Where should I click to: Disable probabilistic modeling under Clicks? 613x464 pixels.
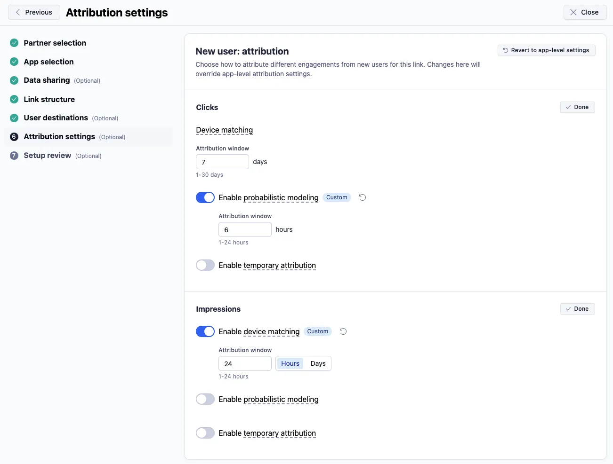coord(205,197)
